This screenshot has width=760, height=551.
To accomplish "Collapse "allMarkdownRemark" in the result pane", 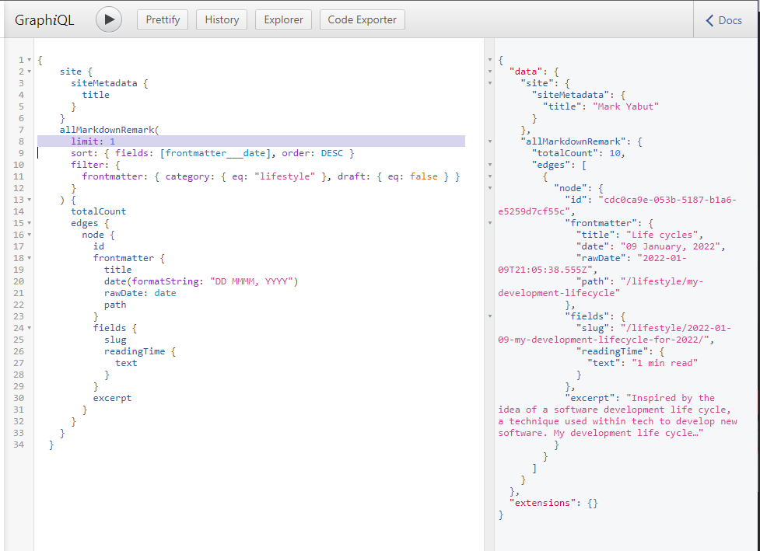I will pyautogui.click(x=490, y=141).
